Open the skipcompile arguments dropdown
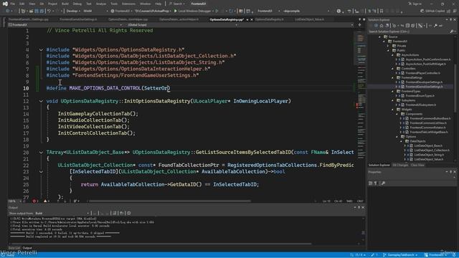 coord(306,11)
